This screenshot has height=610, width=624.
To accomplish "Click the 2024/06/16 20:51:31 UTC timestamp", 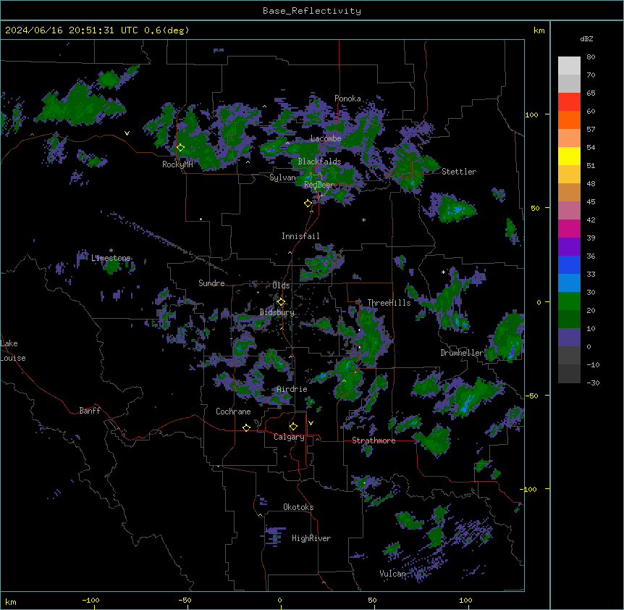I will 72,30.
